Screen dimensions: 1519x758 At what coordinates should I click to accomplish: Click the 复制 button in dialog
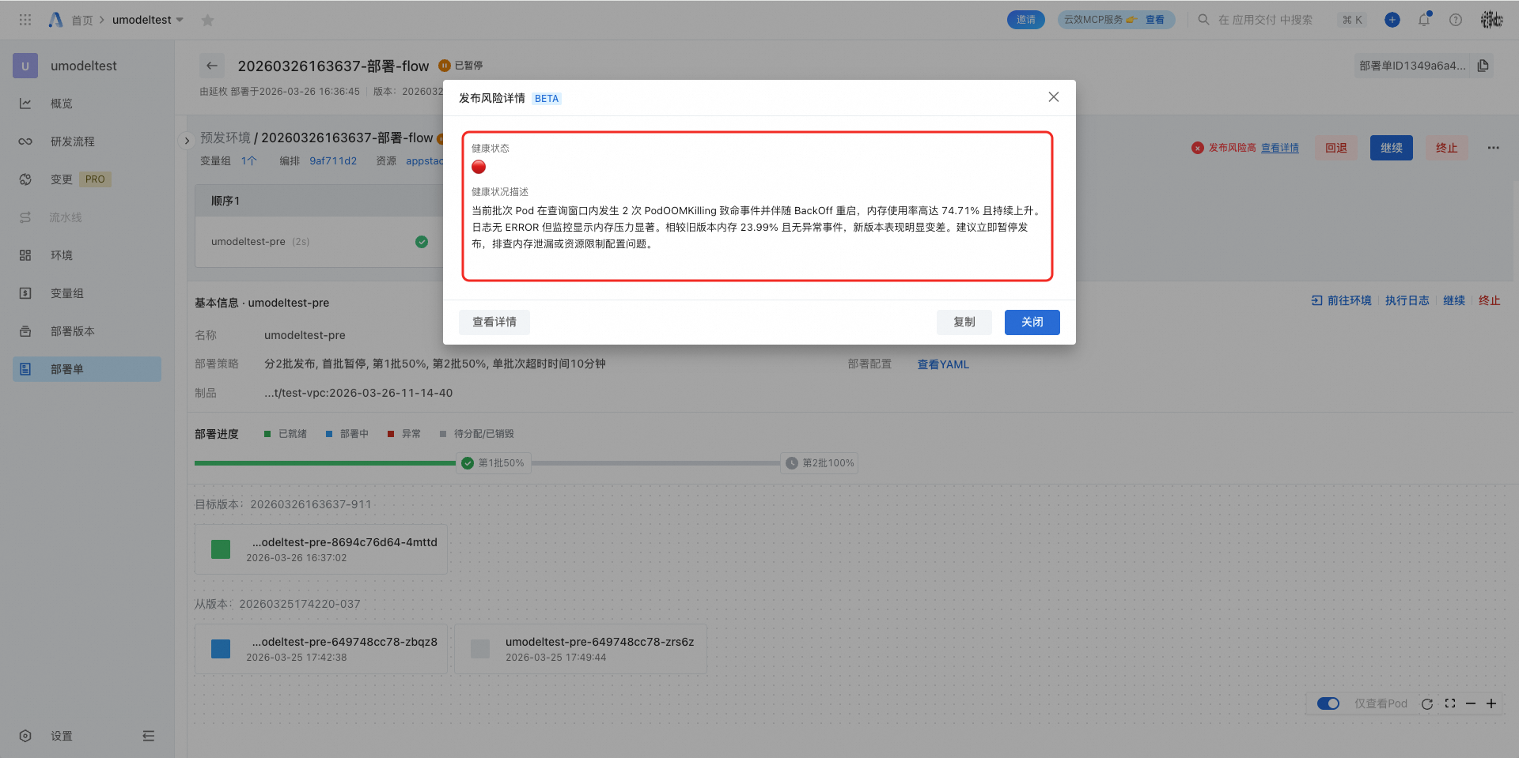pos(964,322)
